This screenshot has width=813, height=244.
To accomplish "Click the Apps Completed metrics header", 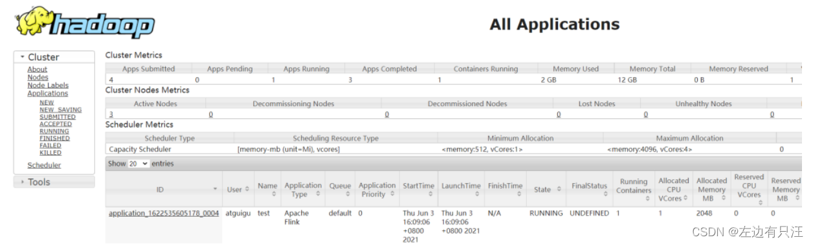I will pos(389,69).
